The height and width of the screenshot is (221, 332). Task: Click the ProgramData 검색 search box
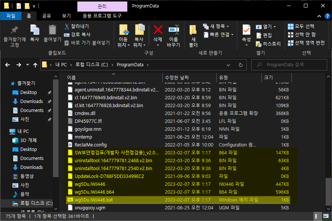[x=289, y=65]
